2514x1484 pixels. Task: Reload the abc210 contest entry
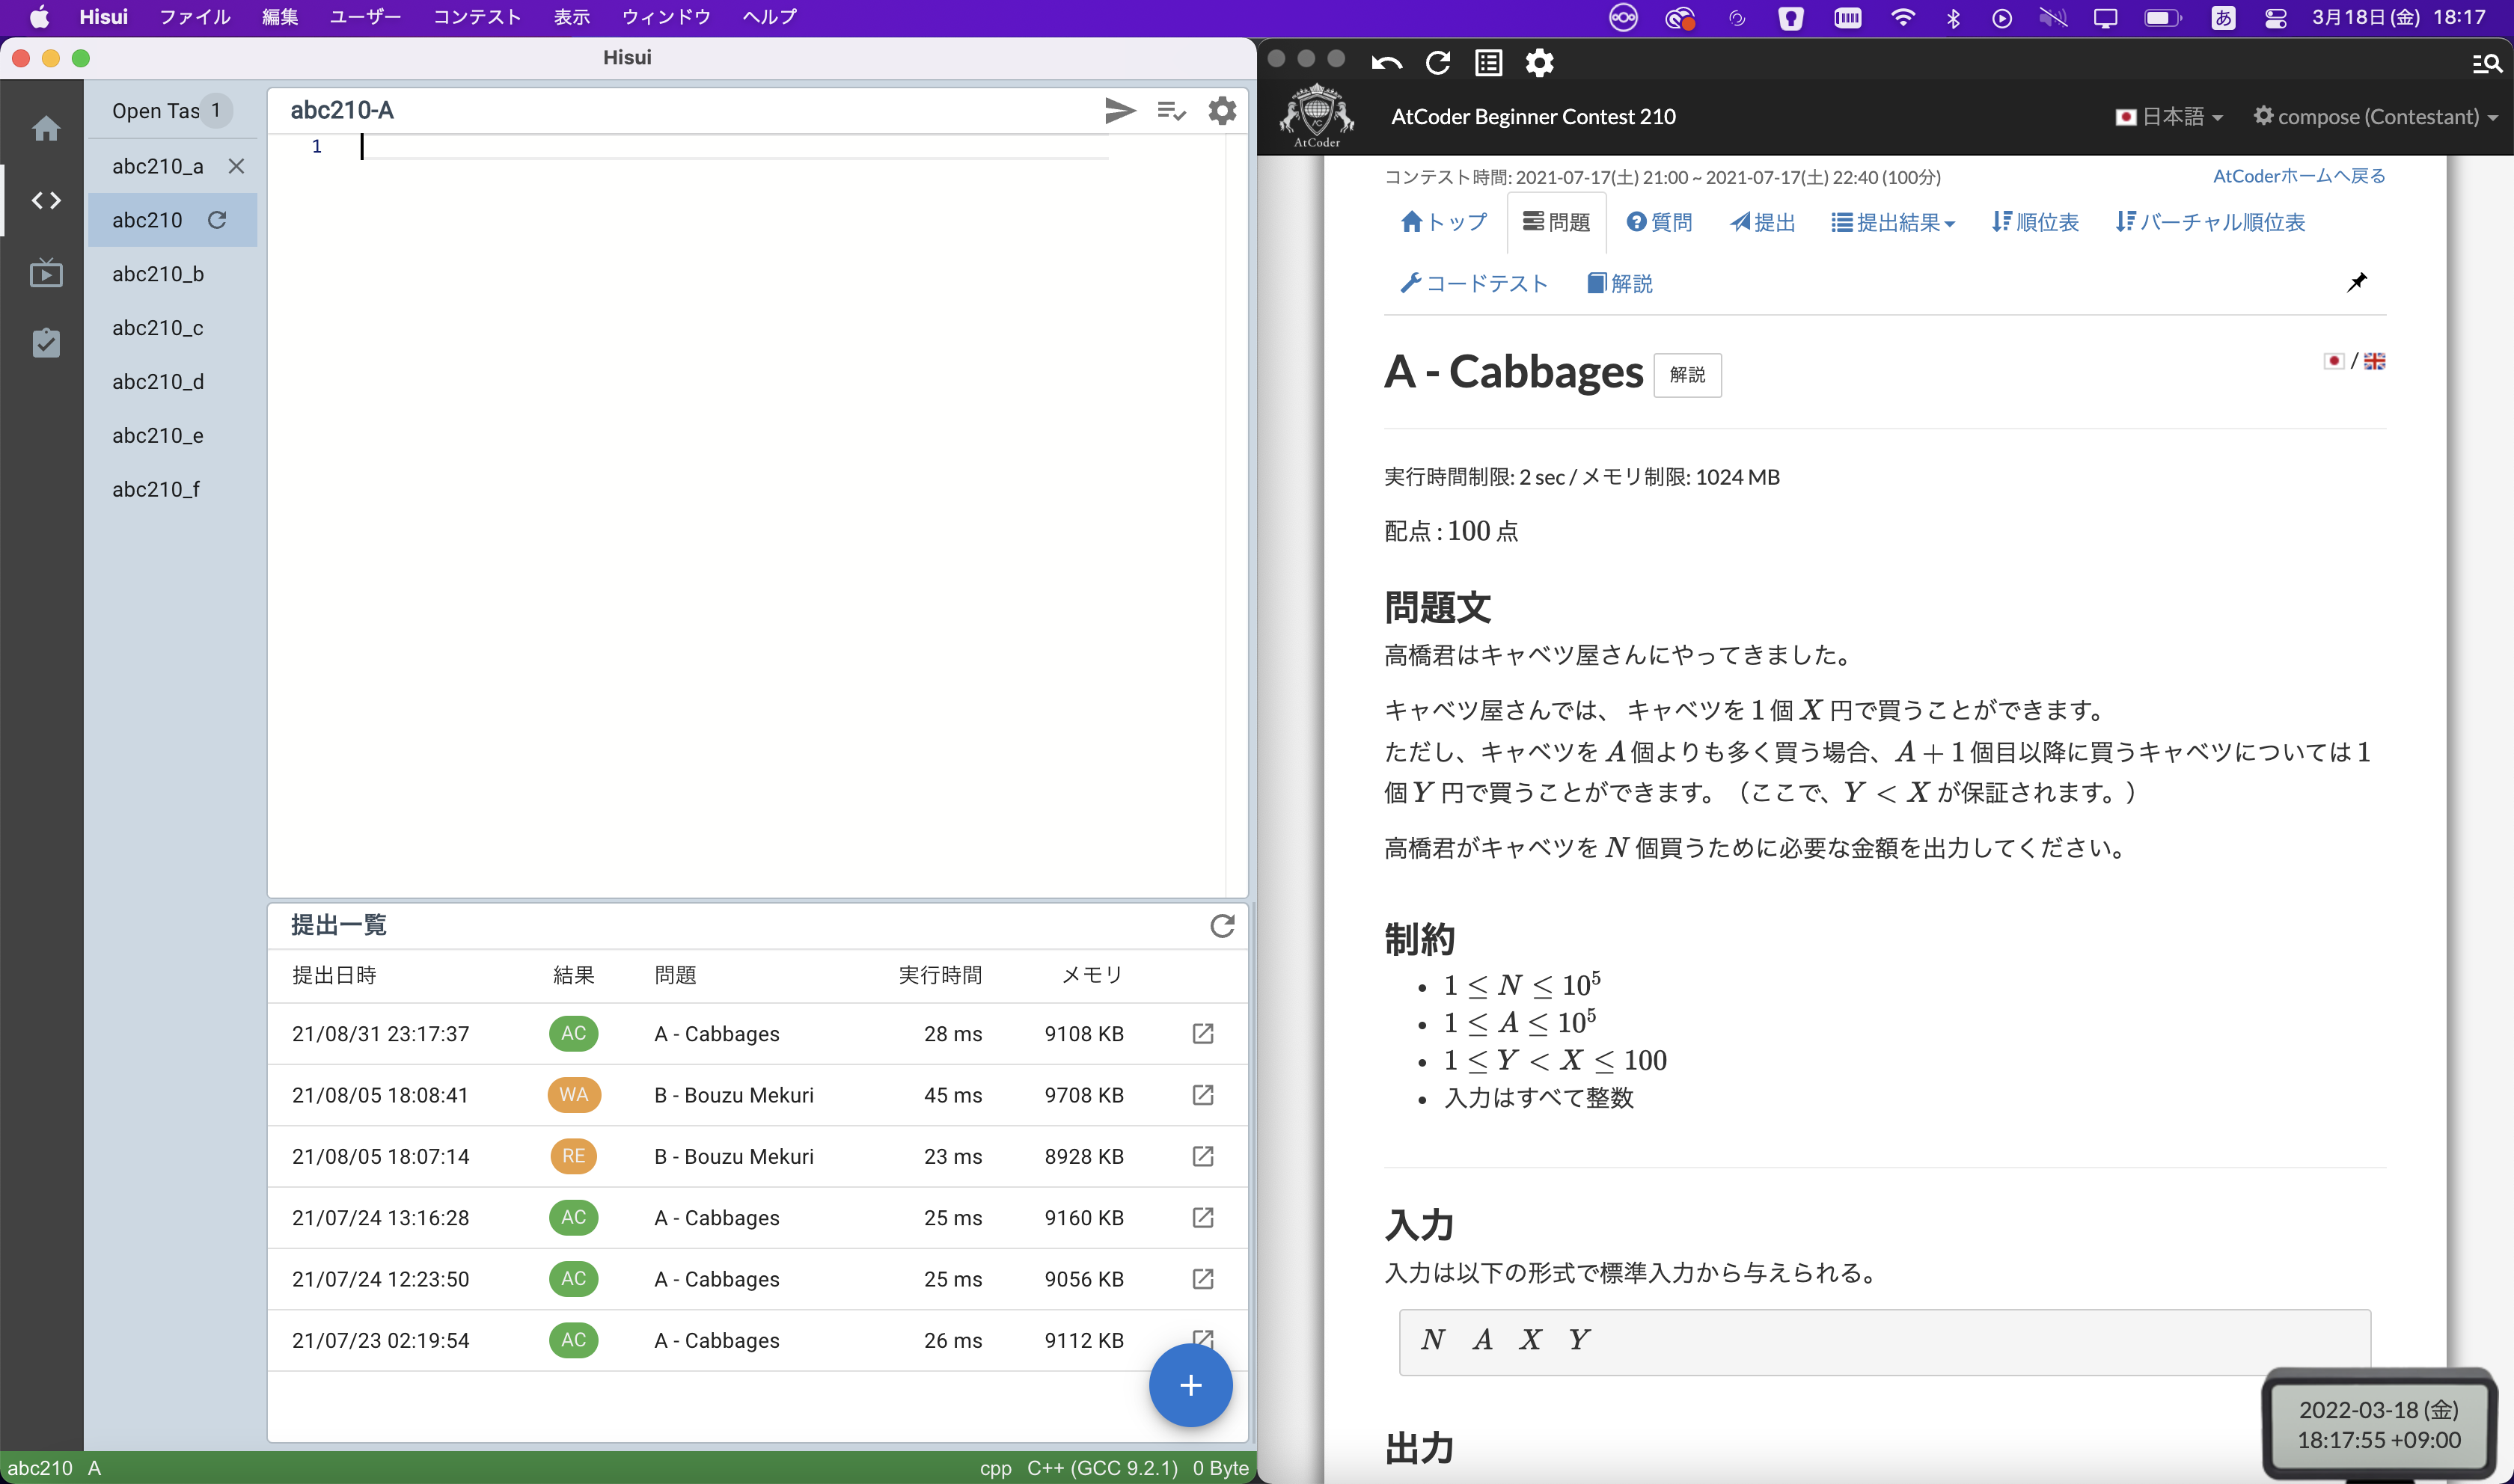coord(217,220)
